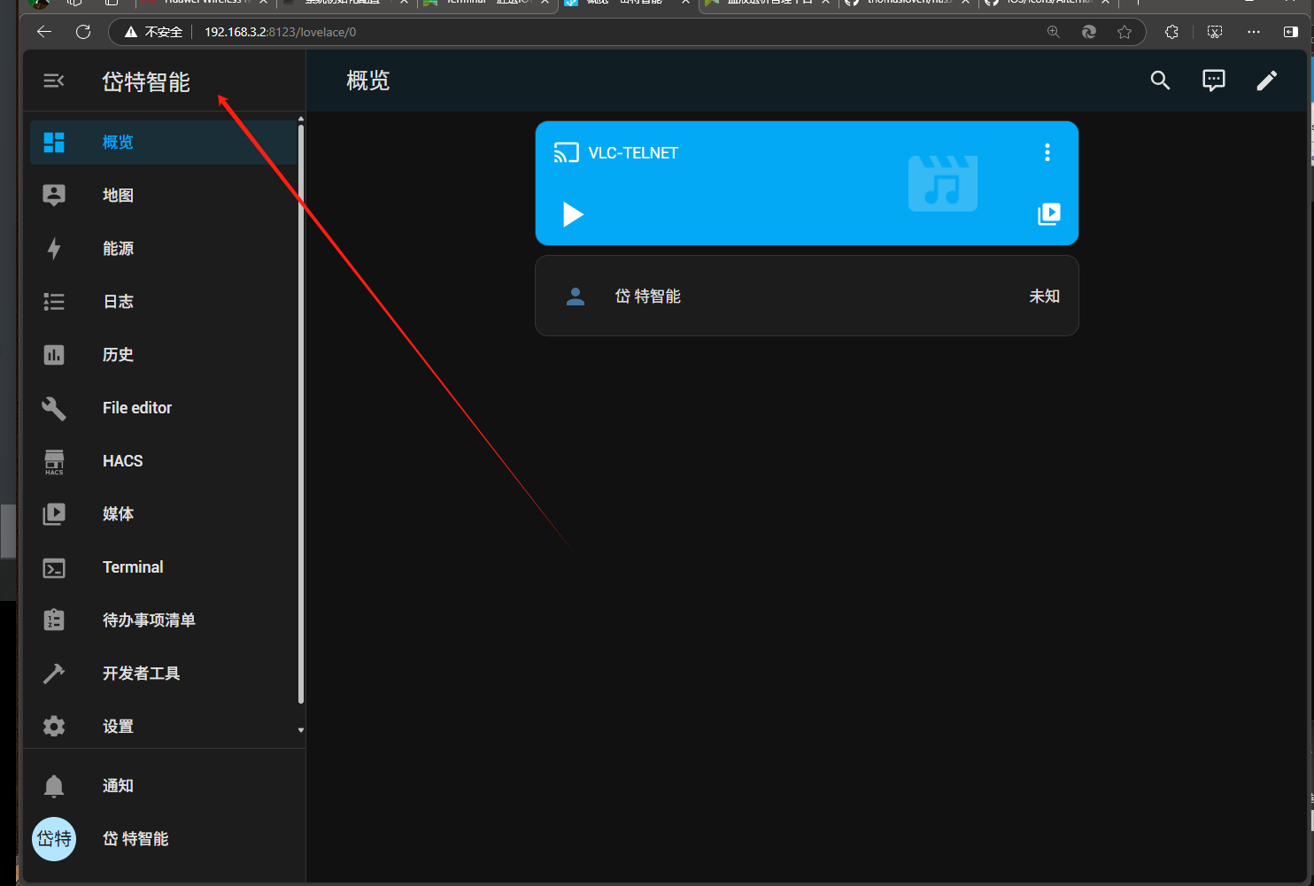Select 地图 map in sidebar
The image size is (1314, 886).
tap(118, 196)
